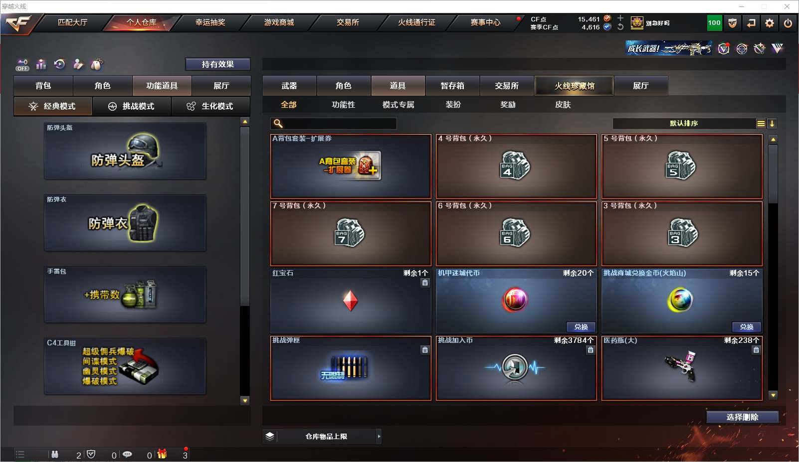799x462 pixels.
Task: Click the 兑换 button on 机甲迷城代币
Action: [x=581, y=327]
